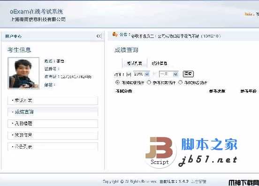The height and width of the screenshot is (186, 259).
Task: Open the admin link after version 1.4.2
Action: (198, 181)
